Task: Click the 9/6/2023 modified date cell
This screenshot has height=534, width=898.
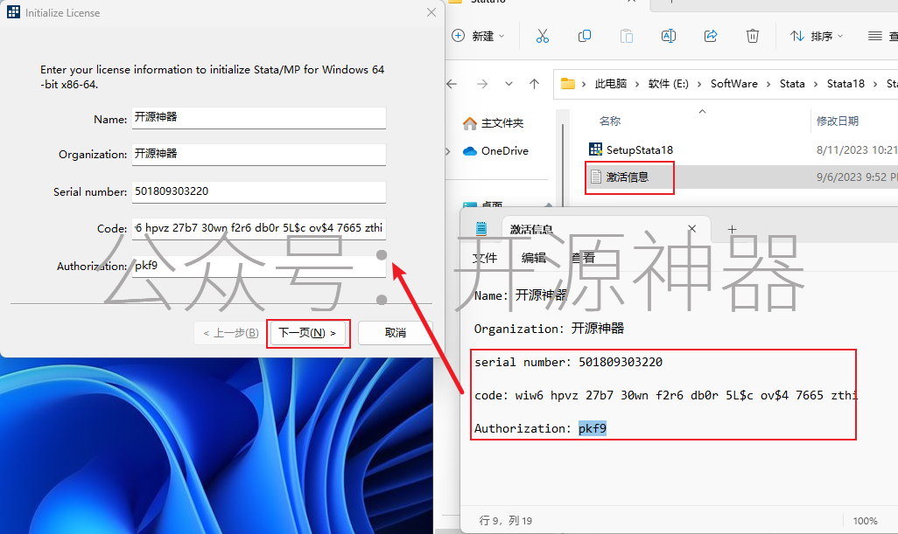Action: click(x=857, y=177)
